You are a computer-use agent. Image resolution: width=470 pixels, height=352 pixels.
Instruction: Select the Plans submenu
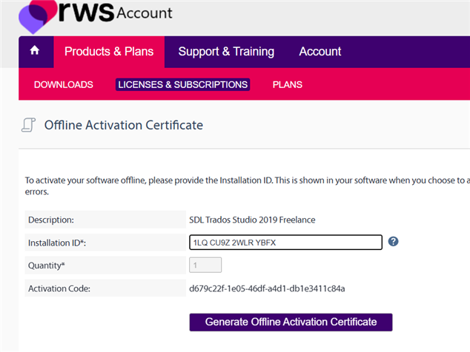pyautogui.click(x=287, y=84)
